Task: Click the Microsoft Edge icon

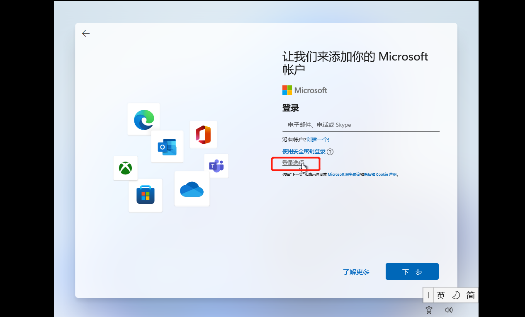Action: (144, 119)
